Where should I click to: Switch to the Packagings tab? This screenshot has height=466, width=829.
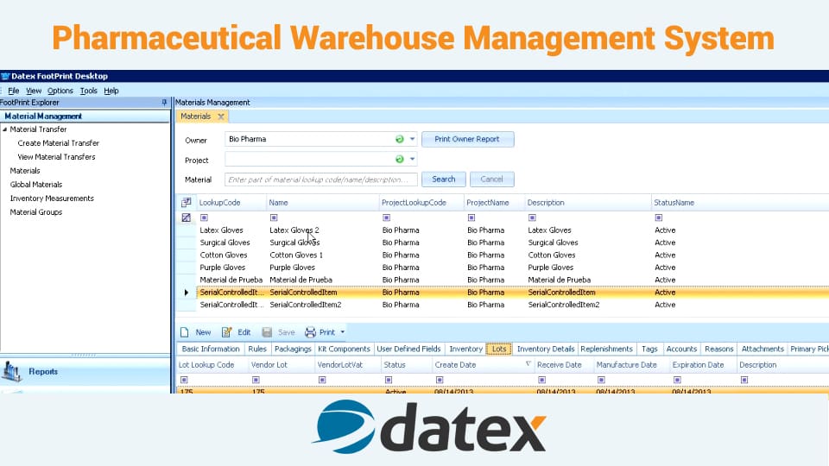(293, 349)
